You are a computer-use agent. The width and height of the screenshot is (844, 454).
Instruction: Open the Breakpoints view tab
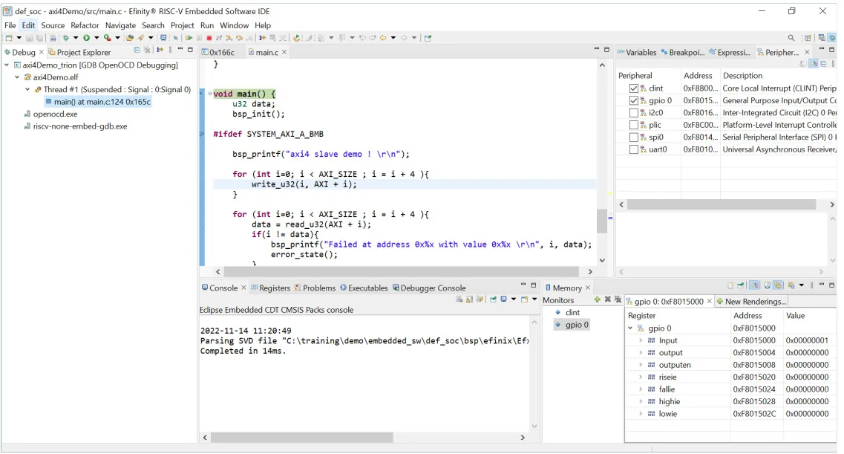[x=682, y=52]
